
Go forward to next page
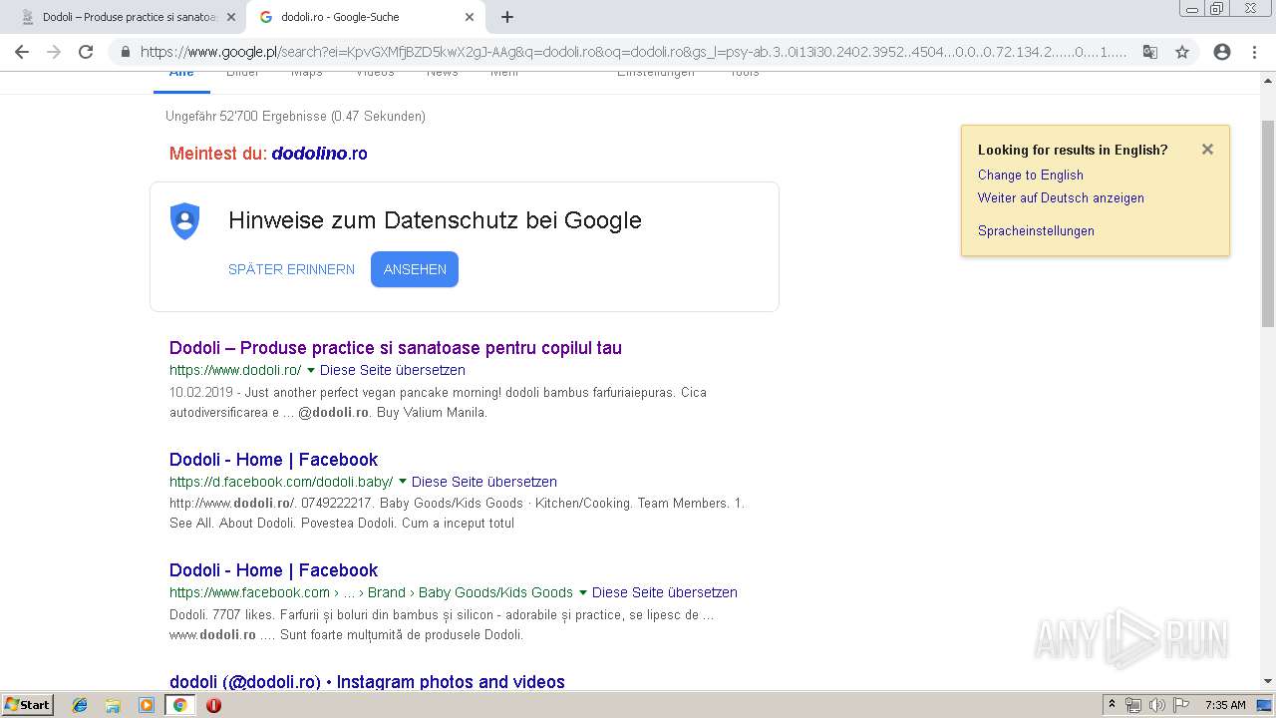pyautogui.click(x=54, y=52)
